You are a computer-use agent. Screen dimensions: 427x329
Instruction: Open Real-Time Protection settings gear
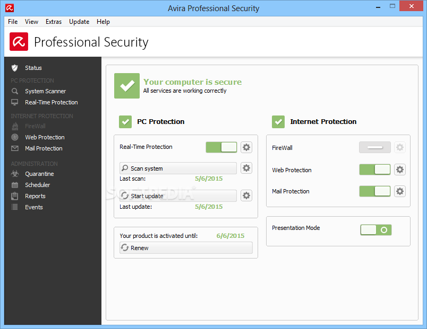click(246, 147)
